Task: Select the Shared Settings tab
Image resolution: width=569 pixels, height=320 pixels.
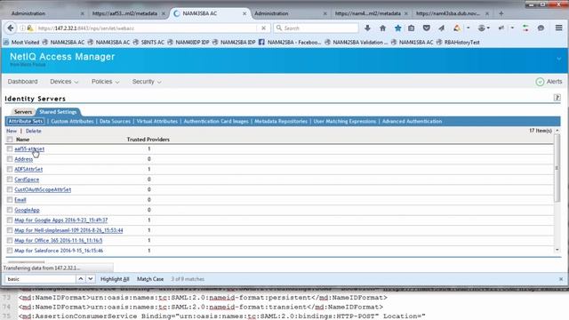Action: coord(58,112)
